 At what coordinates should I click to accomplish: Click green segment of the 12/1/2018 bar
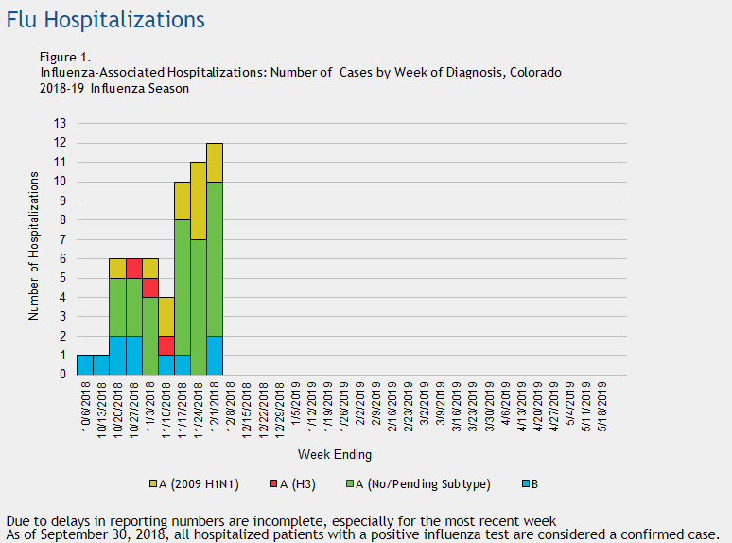(x=215, y=258)
